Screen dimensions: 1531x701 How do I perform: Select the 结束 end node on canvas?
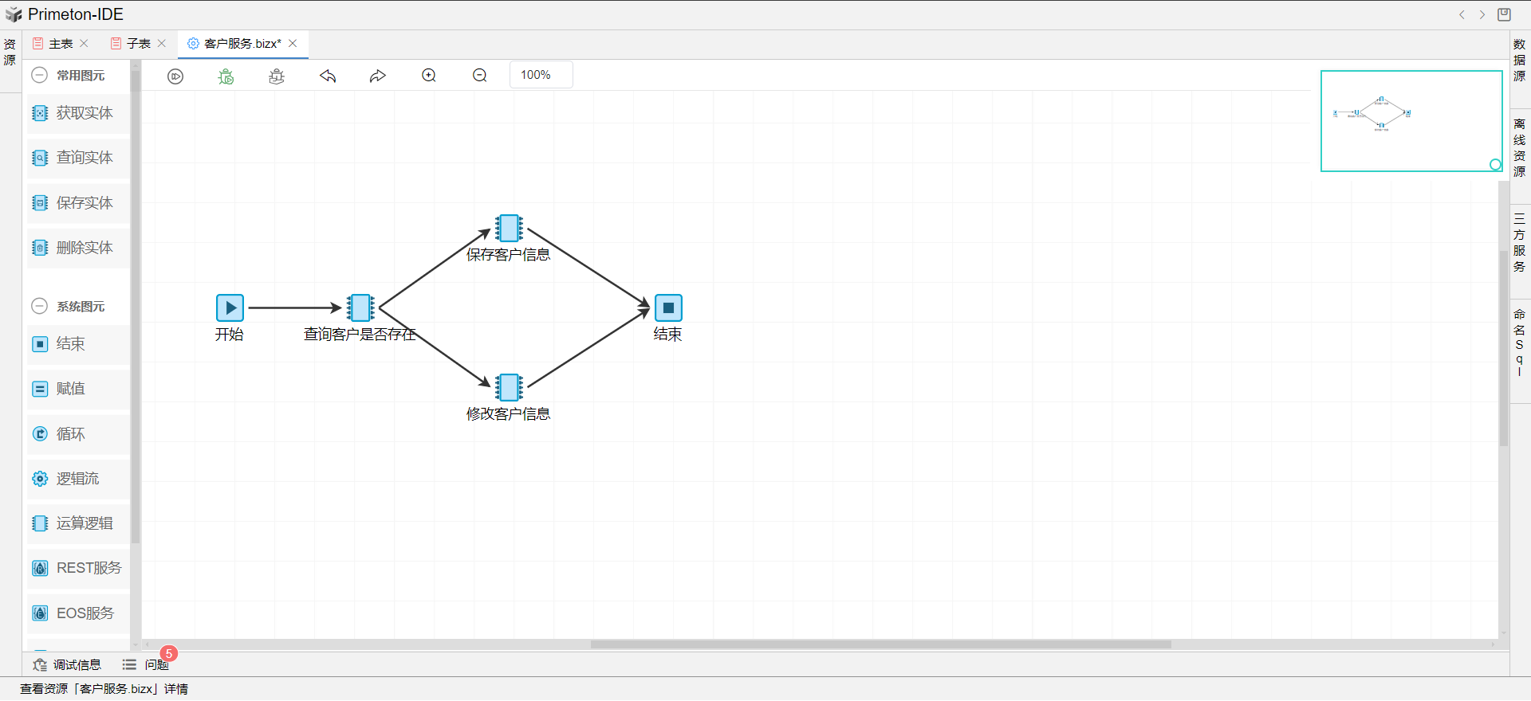tap(668, 307)
